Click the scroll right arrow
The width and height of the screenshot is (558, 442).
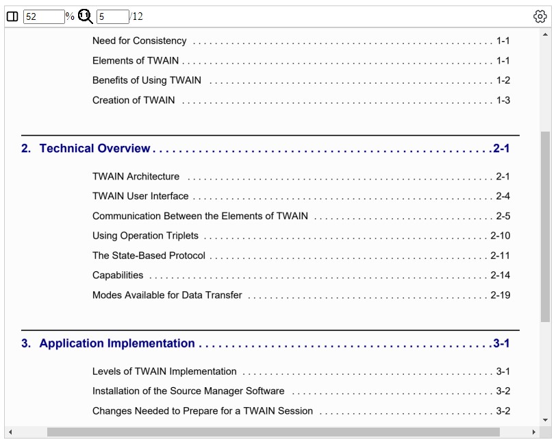[533, 432]
